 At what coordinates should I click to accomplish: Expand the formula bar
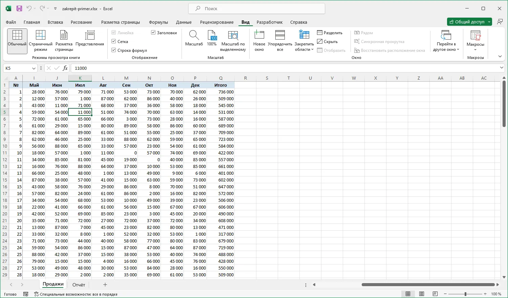[502, 68]
